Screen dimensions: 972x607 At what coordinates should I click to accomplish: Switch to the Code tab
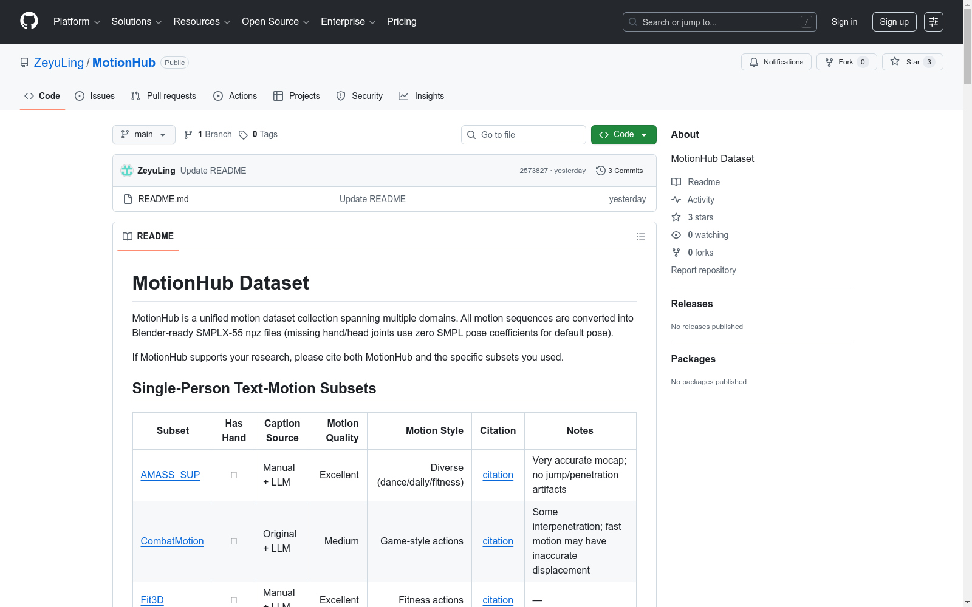[x=43, y=96]
